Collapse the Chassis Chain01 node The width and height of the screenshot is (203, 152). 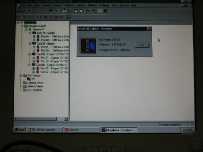pos(22,26)
